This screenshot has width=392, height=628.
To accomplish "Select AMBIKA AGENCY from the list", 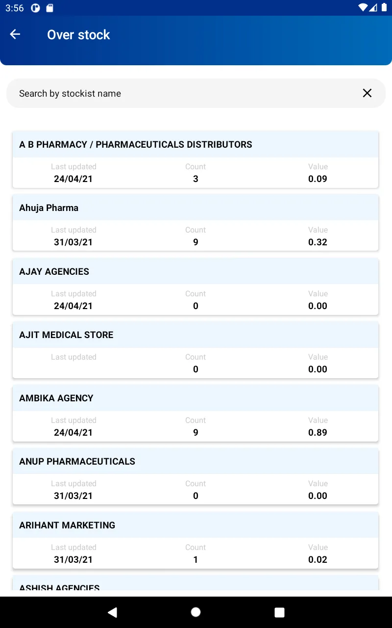I will (196, 413).
